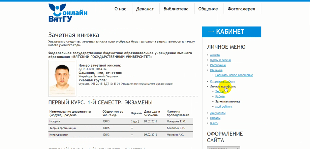310x149 pixels.
Task: Click the ВятГУ онлайн logo
Action: pos(67,13)
